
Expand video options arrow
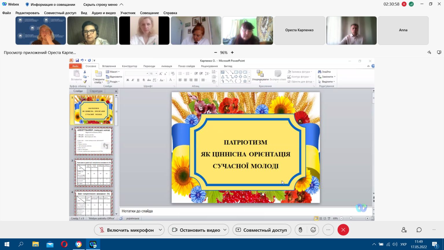(x=225, y=230)
